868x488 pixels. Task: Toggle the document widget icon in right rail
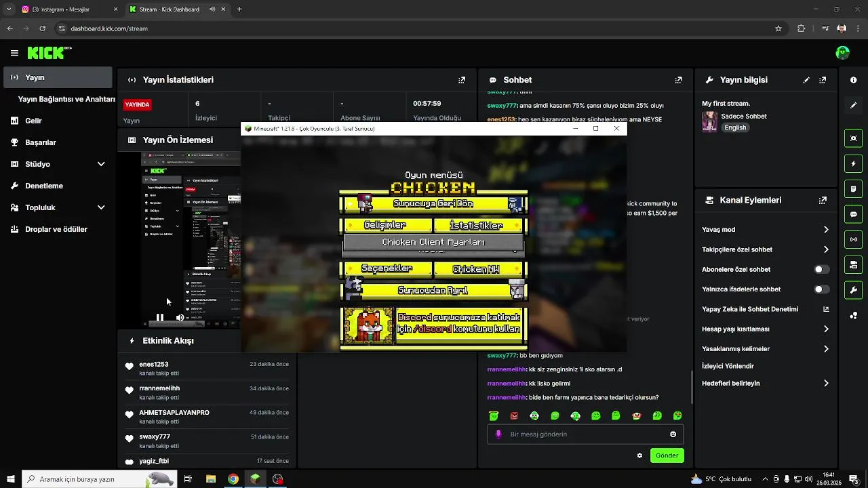[x=853, y=188]
